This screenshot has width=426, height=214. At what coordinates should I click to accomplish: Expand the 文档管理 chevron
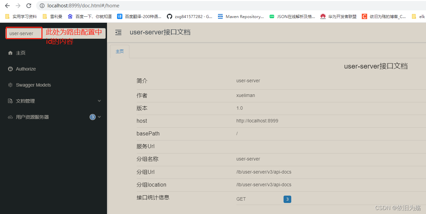point(99,101)
